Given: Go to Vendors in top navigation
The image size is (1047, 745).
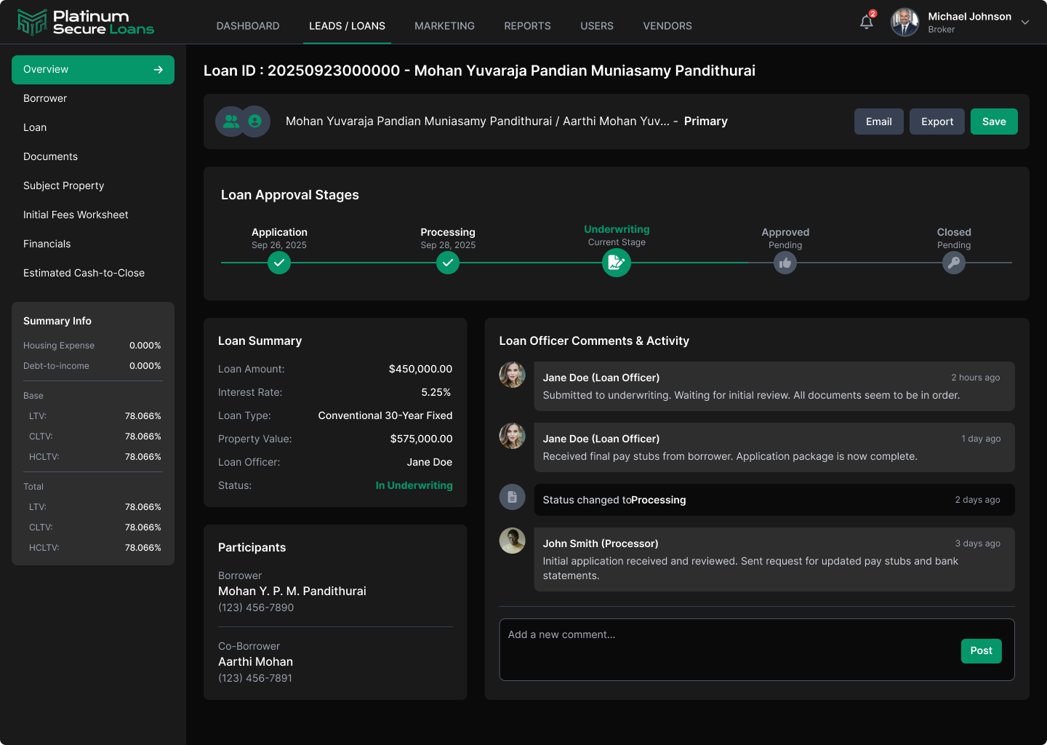Looking at the screenshot, I should tap(667, 26).
